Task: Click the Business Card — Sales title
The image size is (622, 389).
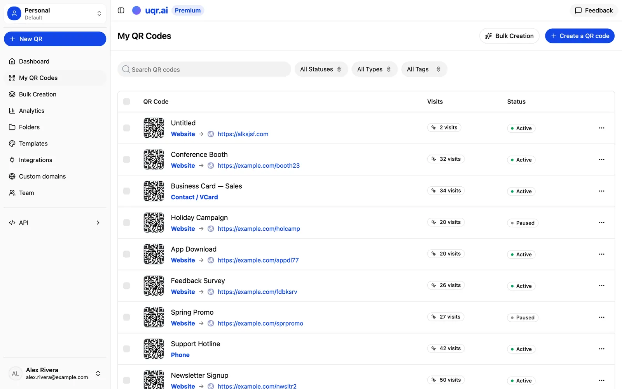Action: point(206,186)
